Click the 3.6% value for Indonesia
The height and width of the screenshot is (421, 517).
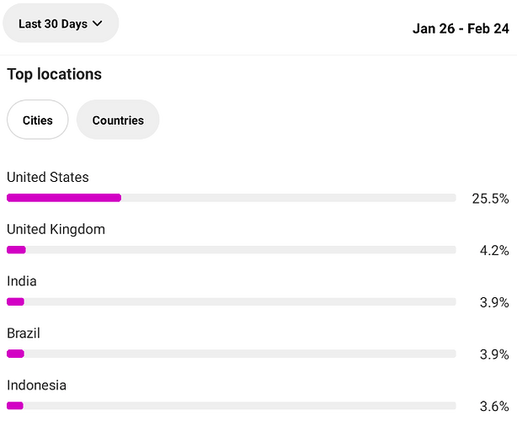[494, 407]
